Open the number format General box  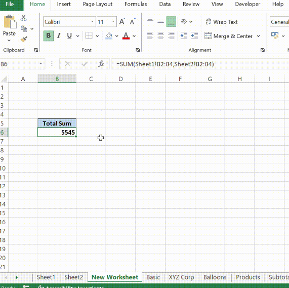(x=279, y=22)
